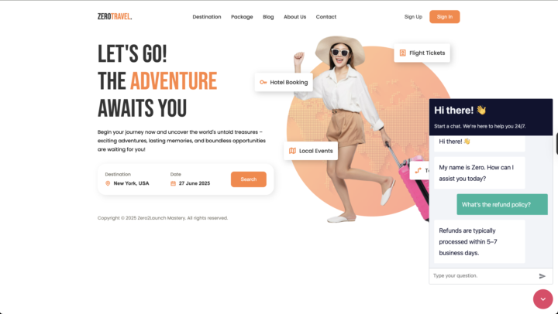Screen dimensions: 558x314
Task: Go to the Package nav link
Action: [x=242, y=17]
